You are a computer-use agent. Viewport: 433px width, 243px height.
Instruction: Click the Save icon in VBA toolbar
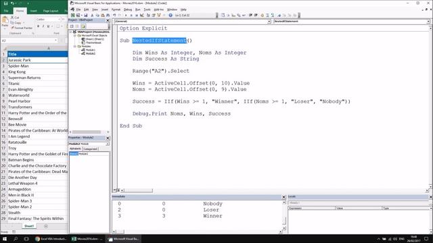coord(86,15)
